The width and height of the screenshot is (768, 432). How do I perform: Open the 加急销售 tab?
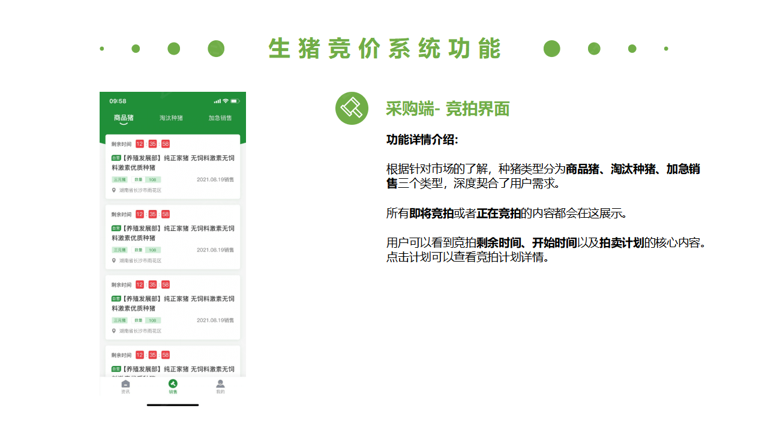click(x=220, y=118)
